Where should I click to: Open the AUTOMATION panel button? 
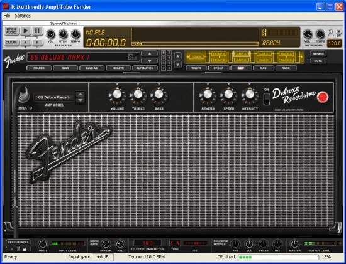[145, 68]
